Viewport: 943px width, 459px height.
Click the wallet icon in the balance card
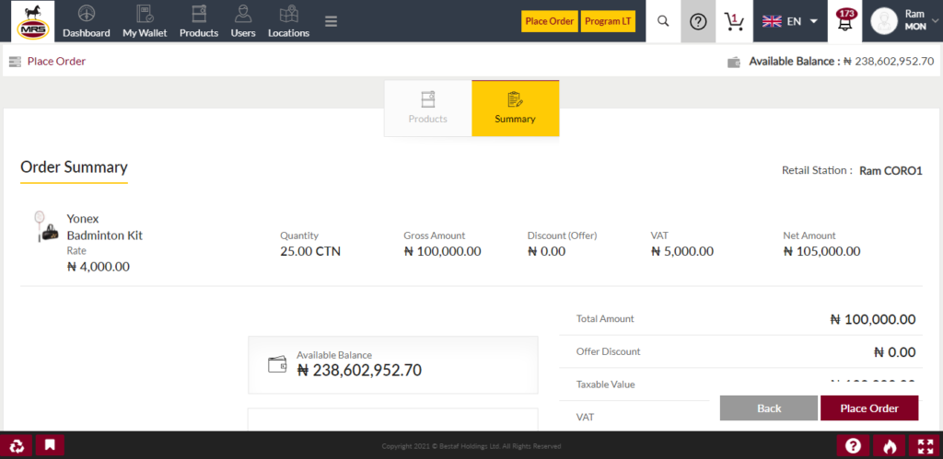[277, 364]
